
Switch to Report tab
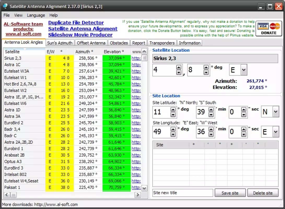click(x=139, y=43)
